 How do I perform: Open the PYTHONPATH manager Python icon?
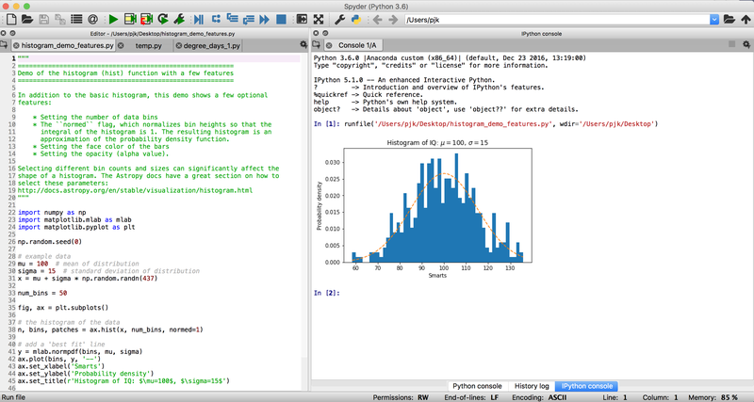pos(356,20)
